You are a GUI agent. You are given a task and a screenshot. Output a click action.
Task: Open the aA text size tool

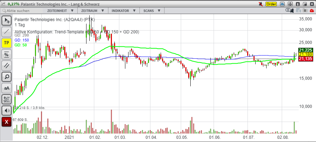(6, 88)
